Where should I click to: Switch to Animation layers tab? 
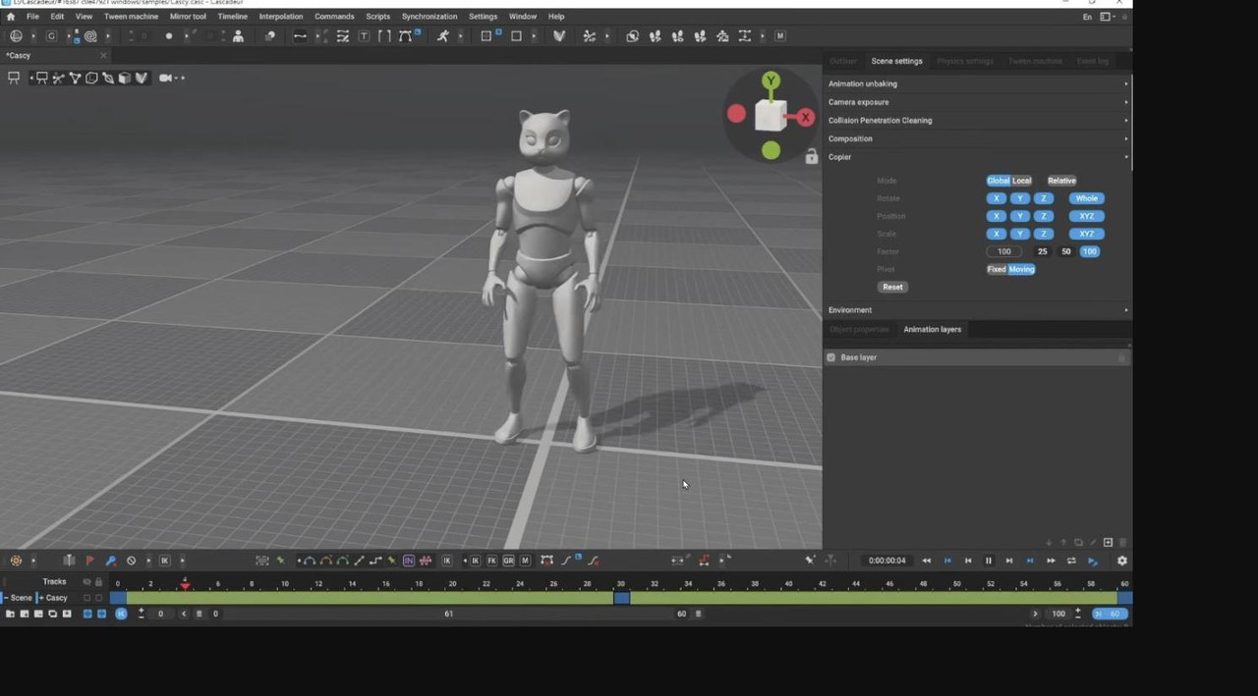pyautogui.click(x=932, y=330)
